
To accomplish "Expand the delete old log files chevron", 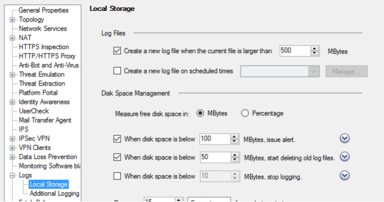I will tap(345, 157).
